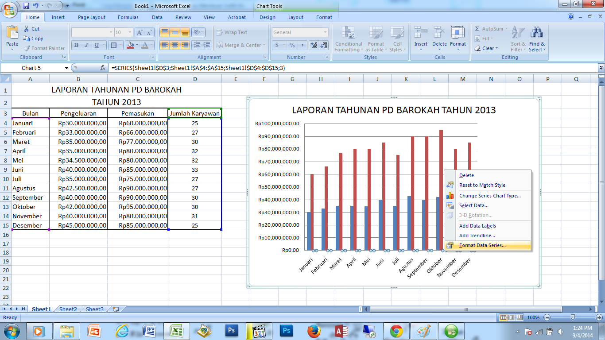The width and height of the screenshot is (605, 340).
Task: Open the font name dropdown
Action: [111, 32]
